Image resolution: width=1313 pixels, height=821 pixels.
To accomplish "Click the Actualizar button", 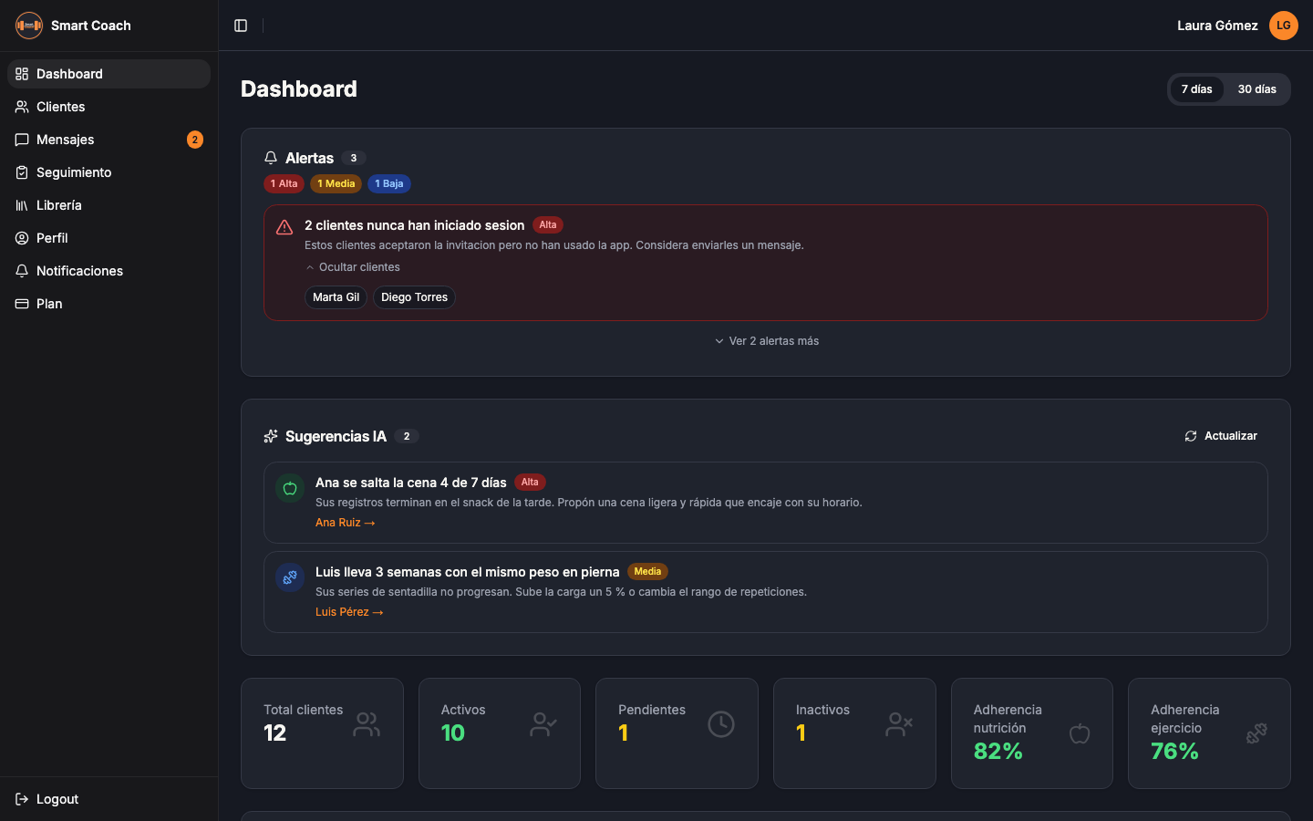I will tap(1221, 436).
